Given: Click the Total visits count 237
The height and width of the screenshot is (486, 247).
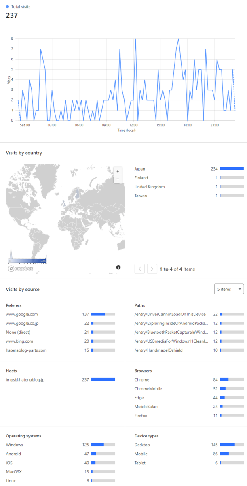Looking at the screenshot, I should (x=12, y=15).
